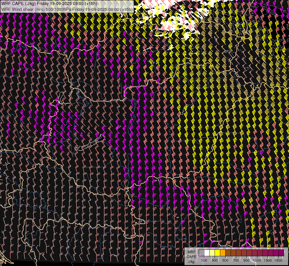Click the legend value "700"
This screenshot has height=266, width=289.
pyautogui.click(x=236, y=260)
